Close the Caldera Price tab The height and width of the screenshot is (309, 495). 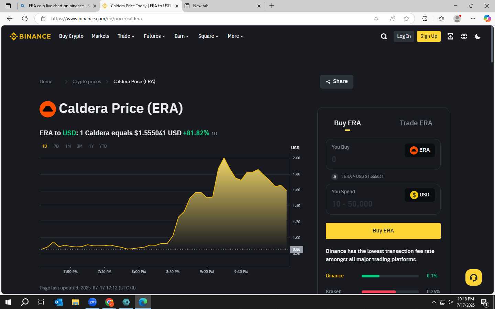(x=177, y=6)
